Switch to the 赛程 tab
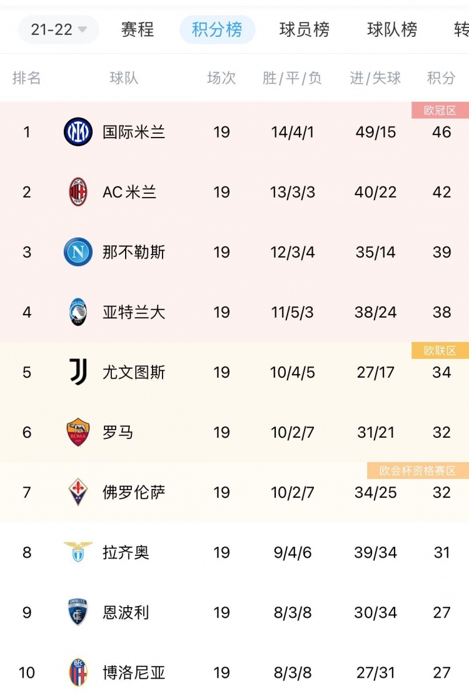 pyautogui.click(x=138, y=29)
